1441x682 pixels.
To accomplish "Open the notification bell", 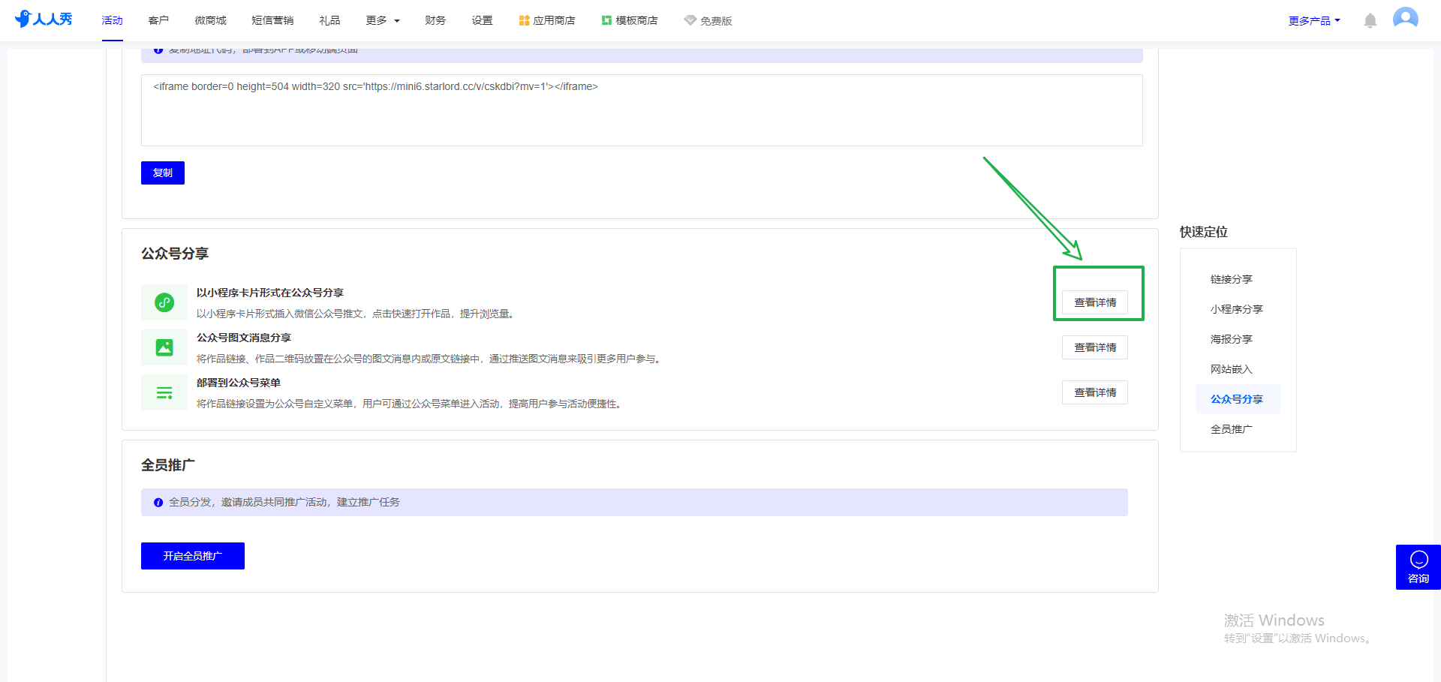I will tap(1370, 20).
